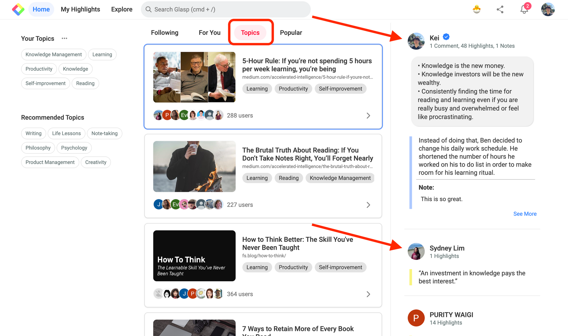This screenshot has height=336, width=568.
Task: Click the Glasp logo icon
Action: tap(18, 9)
